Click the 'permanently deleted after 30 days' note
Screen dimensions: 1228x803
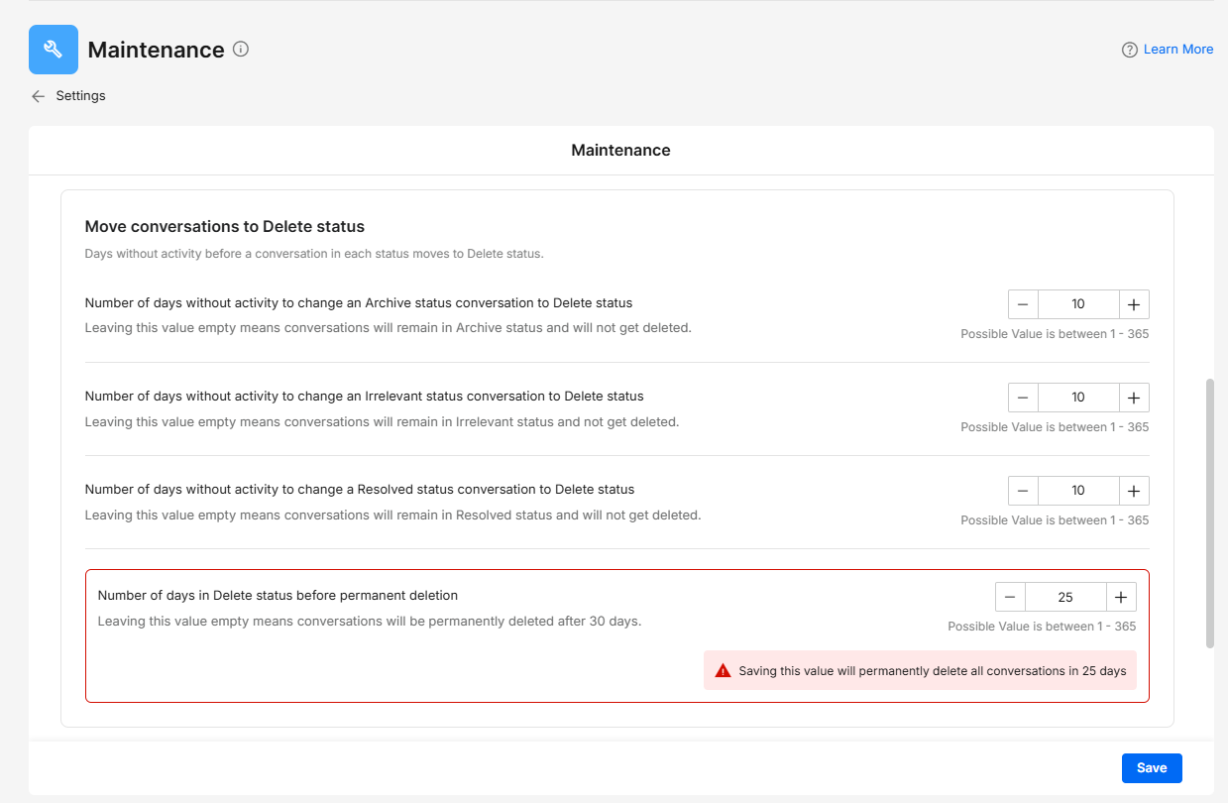tap(370, 622)
